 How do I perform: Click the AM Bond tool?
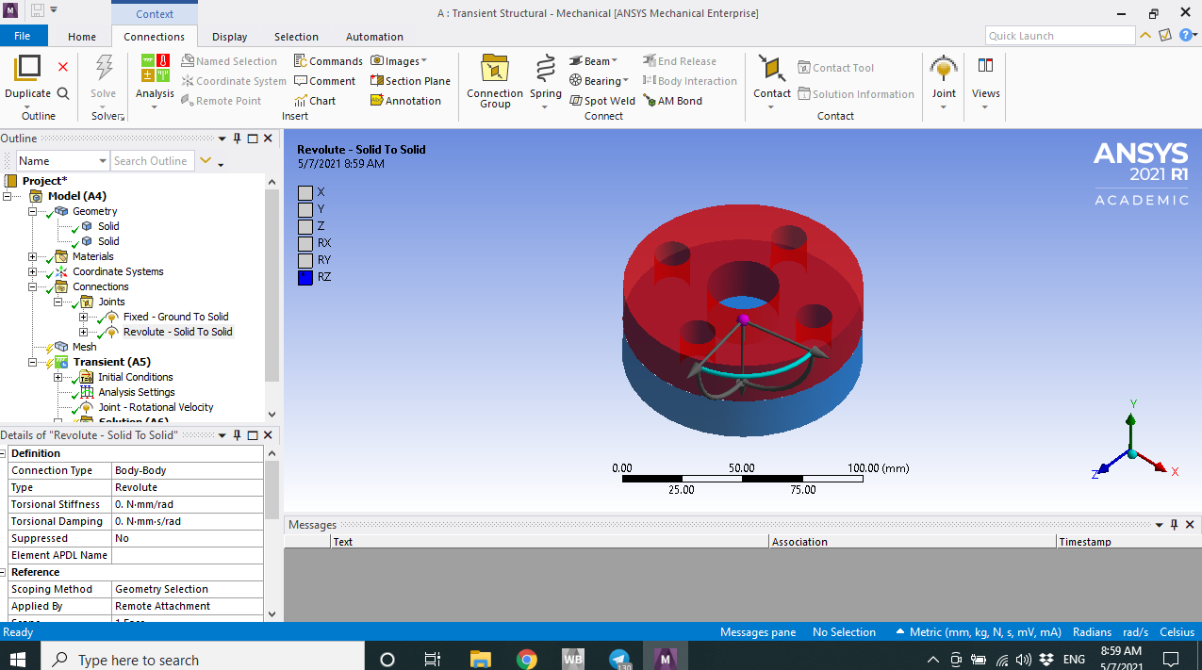[672, 101]
